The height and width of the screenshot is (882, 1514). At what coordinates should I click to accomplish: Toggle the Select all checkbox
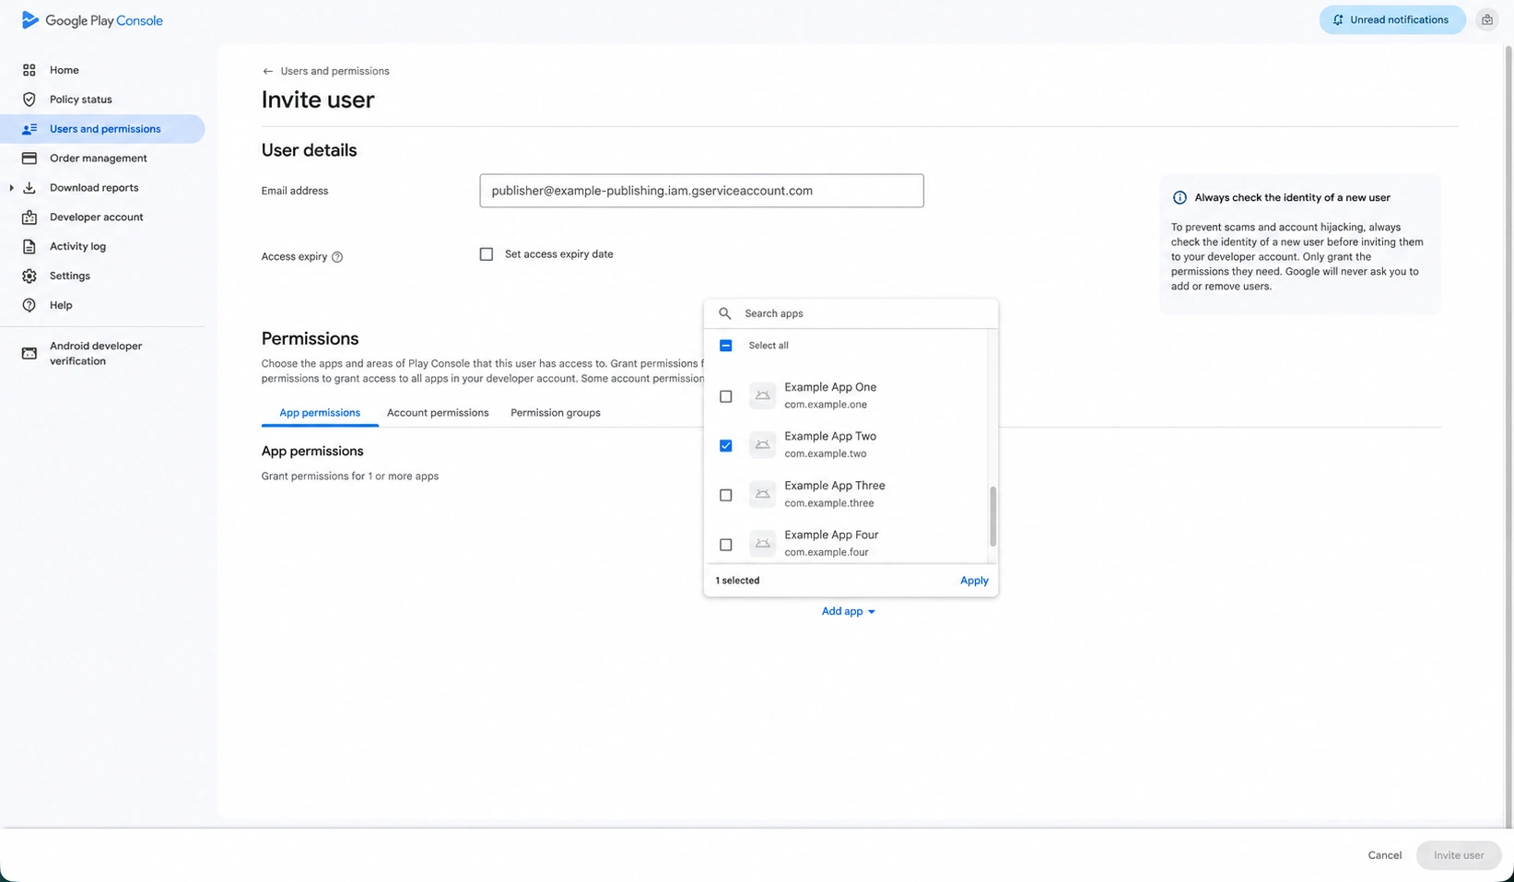pyautogui.click(x=726, y=346)
